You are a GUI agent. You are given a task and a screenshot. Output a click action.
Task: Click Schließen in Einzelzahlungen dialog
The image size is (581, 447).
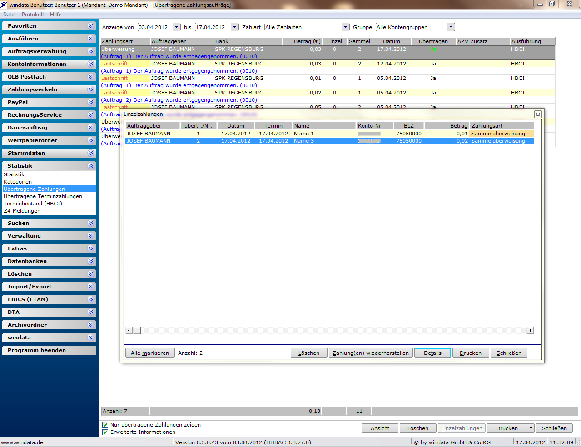coord(509,353)
